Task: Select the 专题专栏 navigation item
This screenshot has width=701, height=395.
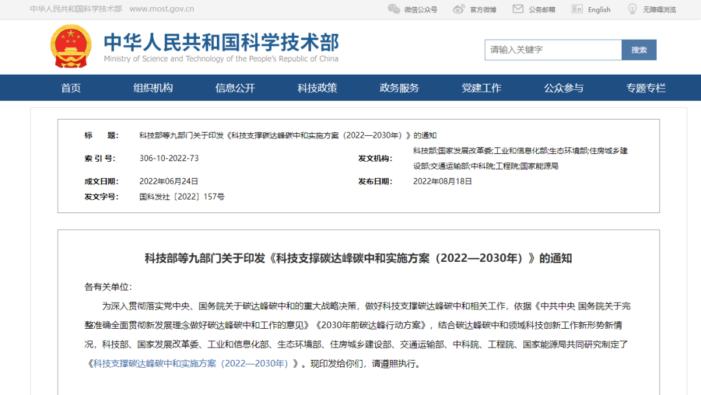Action: 645,88
